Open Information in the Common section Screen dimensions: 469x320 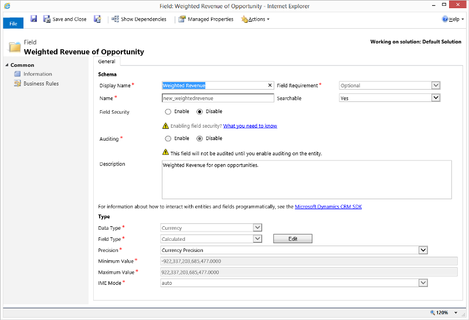coord(38,74)
